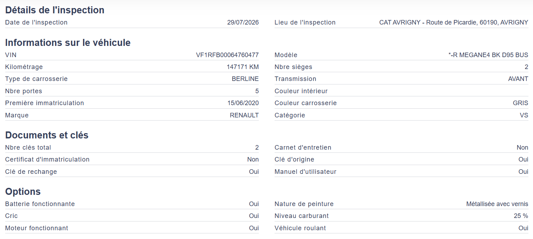
Task: Select the VIN number VF1RFB00064760477
Action: point(227,55)
